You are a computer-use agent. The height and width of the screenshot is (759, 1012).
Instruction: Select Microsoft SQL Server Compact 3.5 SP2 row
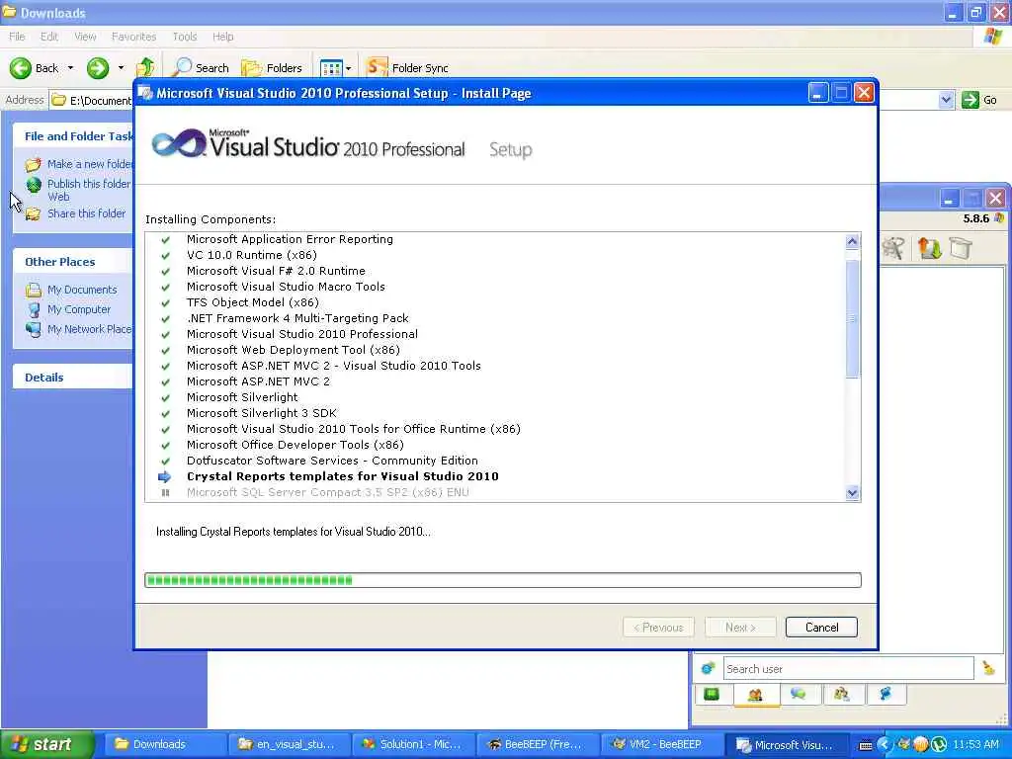[328, 492]
